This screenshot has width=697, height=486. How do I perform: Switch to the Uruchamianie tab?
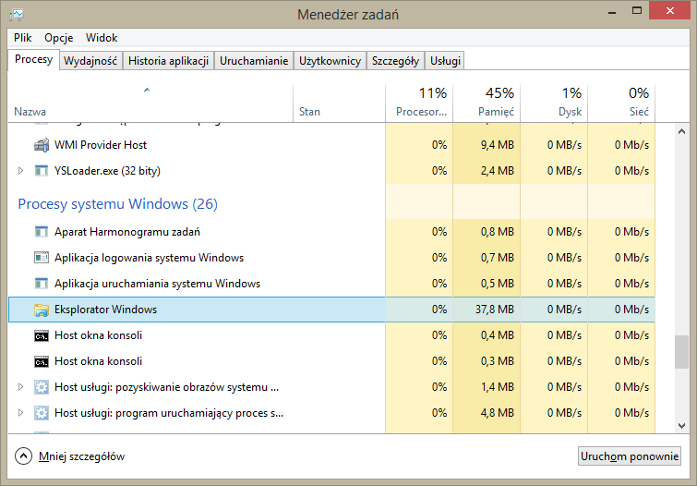254,61
